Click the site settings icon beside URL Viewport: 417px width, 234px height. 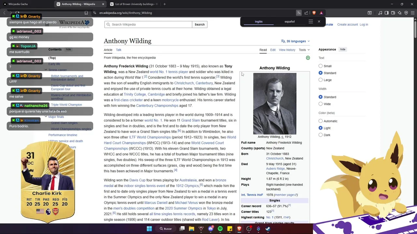[94, 13]
